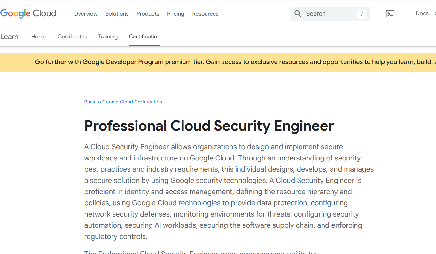
Task: Open the Google Cloud logo homepage
Action: point(28,13)
